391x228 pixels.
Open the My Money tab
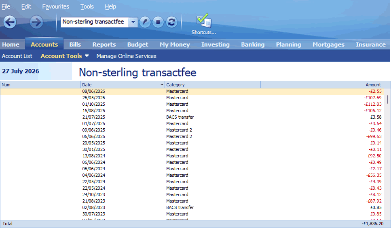pos(175,44)
